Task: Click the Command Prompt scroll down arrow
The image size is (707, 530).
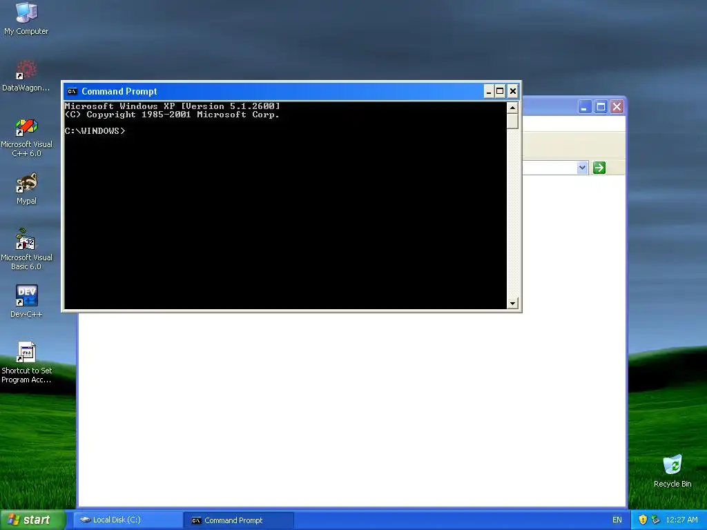Action: click(512, 304)
